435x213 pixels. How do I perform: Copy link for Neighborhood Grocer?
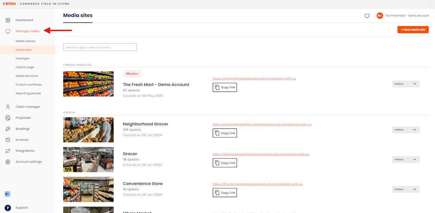pos(225,133)
